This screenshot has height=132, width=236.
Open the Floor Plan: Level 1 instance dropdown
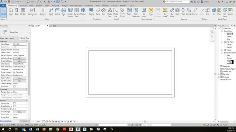click(x=18, y=38)
